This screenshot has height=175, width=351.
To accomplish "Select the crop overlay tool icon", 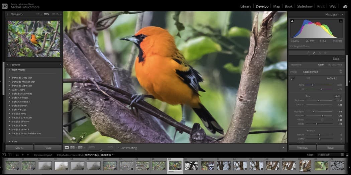I will (308, 53).
